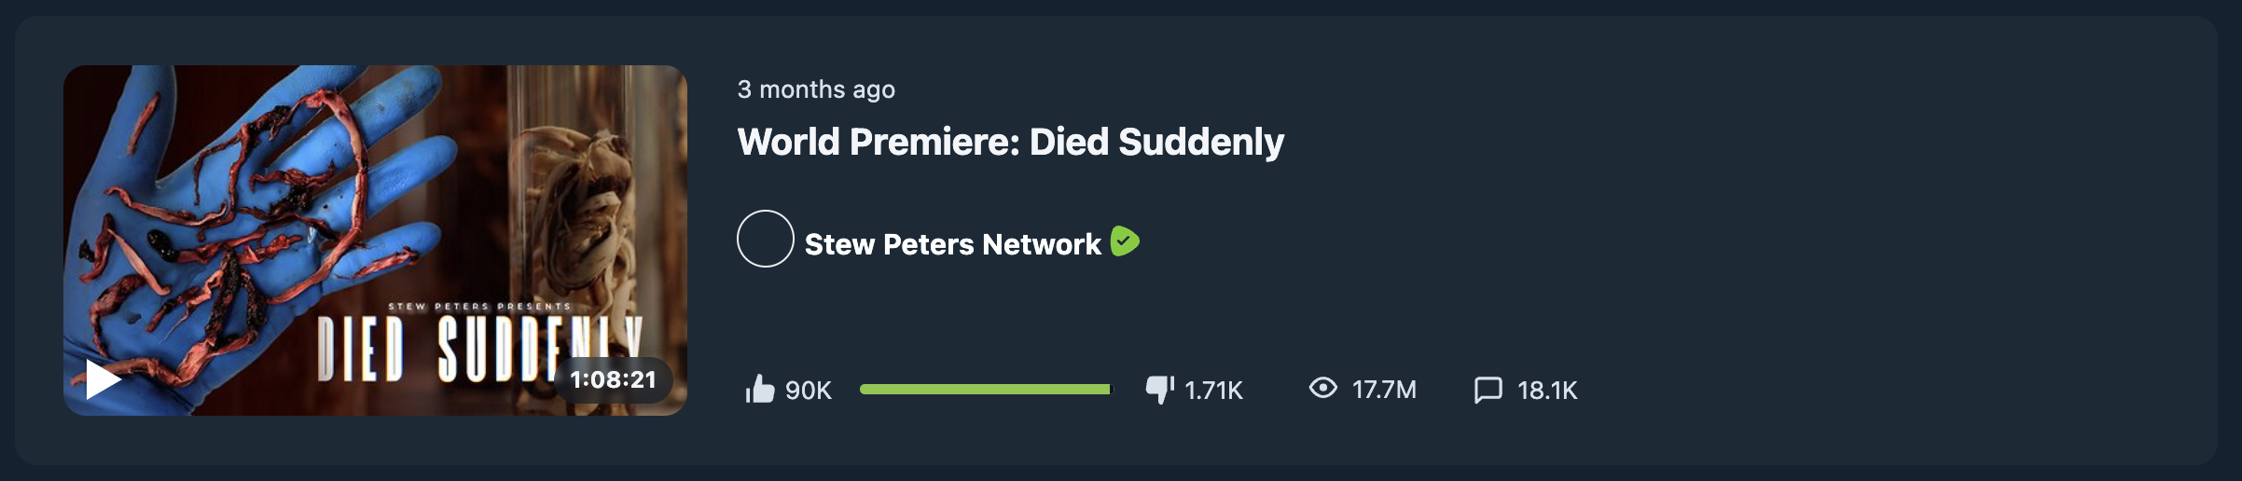Click the round channel avatar
The image size is (2242, 481).
[x=765, y=239]
